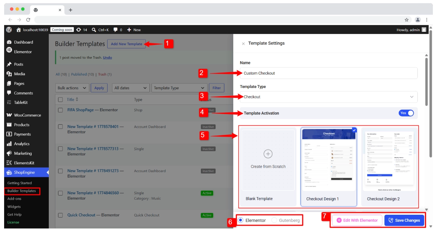Click the Name field with Custom Checkout

coord(329,73)
